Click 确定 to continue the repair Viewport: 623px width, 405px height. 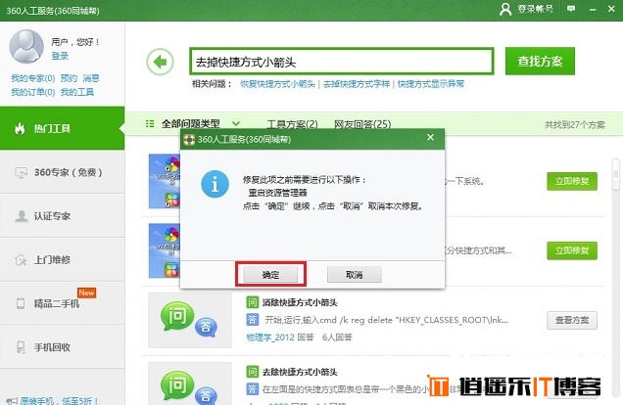(270, 275)
